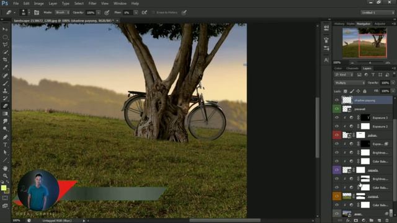
Task: Open the brush panel toggle icon
Action: (x=37, y=12)
